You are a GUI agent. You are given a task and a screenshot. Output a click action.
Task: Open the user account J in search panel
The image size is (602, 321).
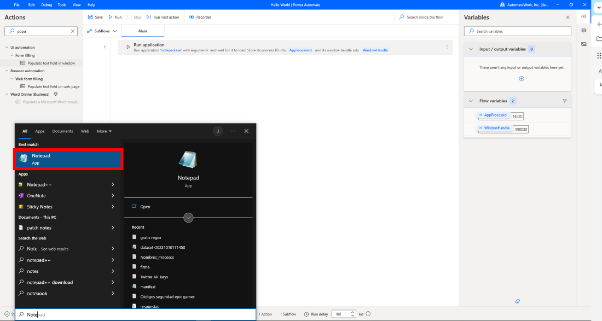(218, 131)
